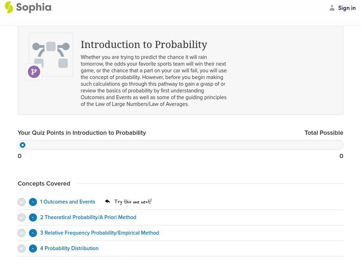Click the Sophia logo icon

coord(9,7)
